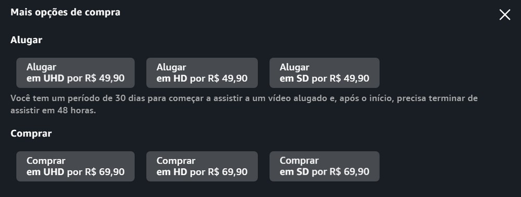This screenshot has width=521, height=197.
Task: Choose the Comprar em HD option
Action: [x=202, y=166]
